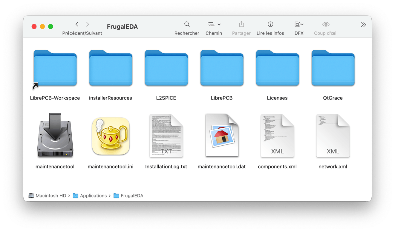Select the network.xml file
This screenshot has height=232, width=395.
click(x=333, y=136)
